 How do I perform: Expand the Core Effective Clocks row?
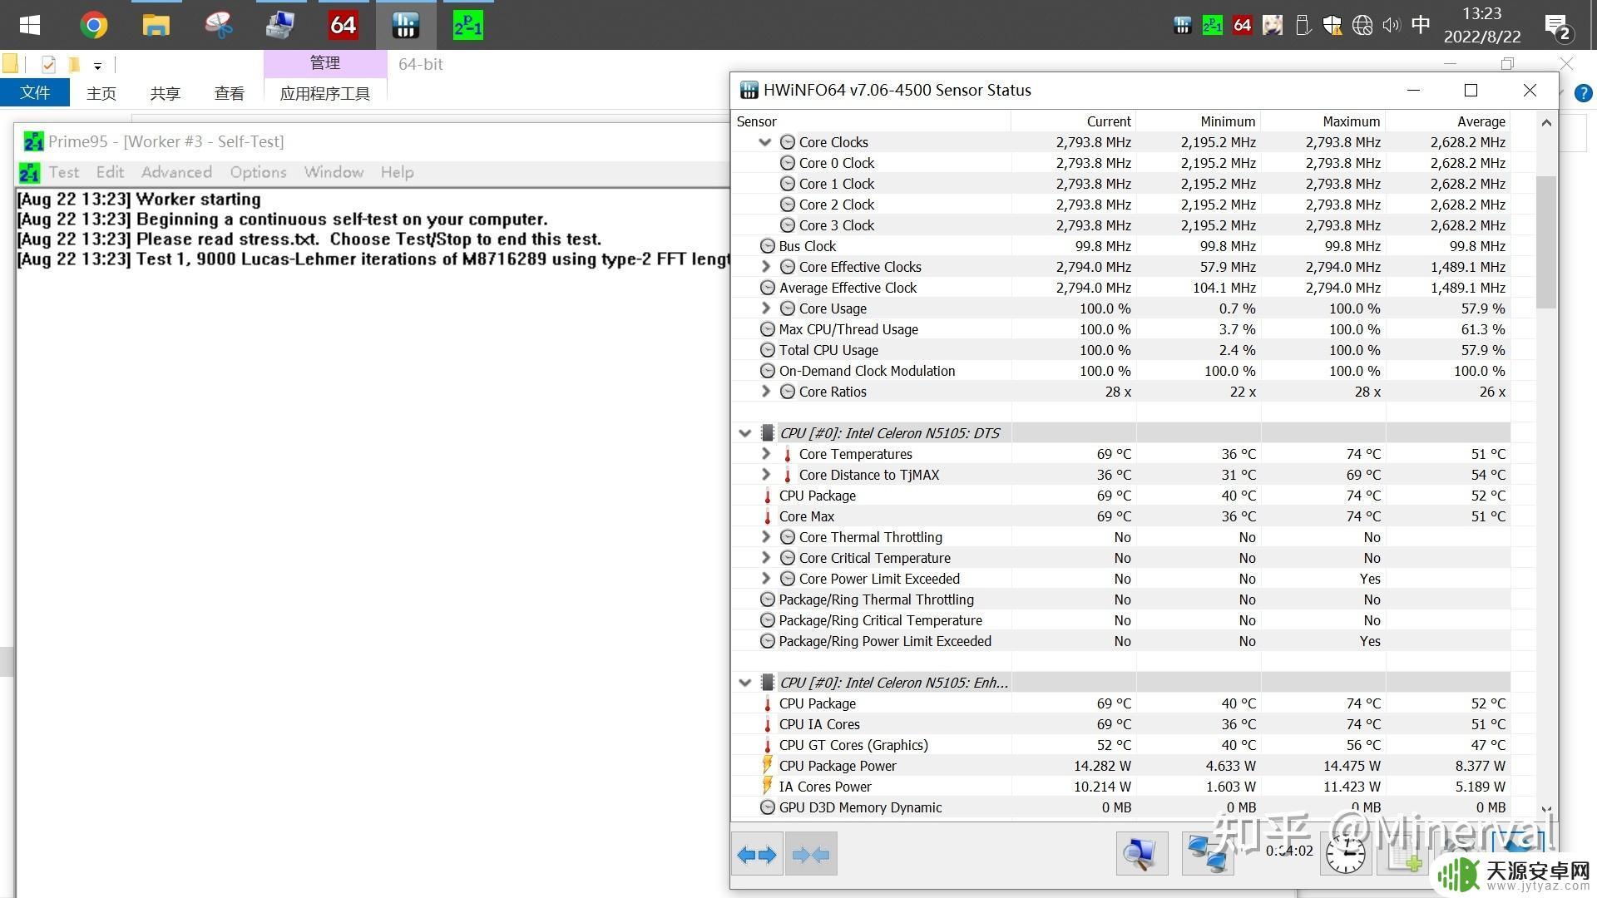point(765,267)
